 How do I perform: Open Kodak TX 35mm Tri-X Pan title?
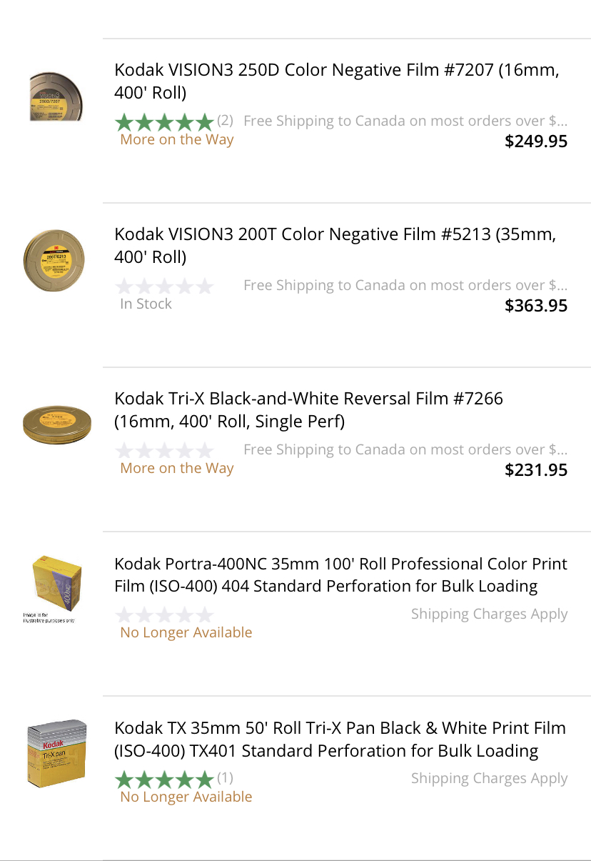340,740
